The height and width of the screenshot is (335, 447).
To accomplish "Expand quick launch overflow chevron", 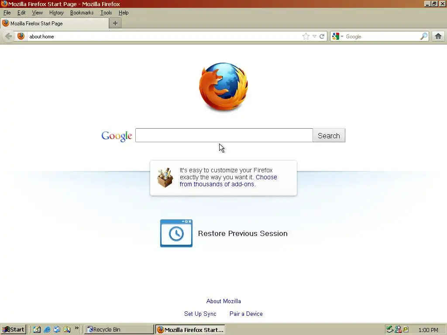I will (76, 328).
